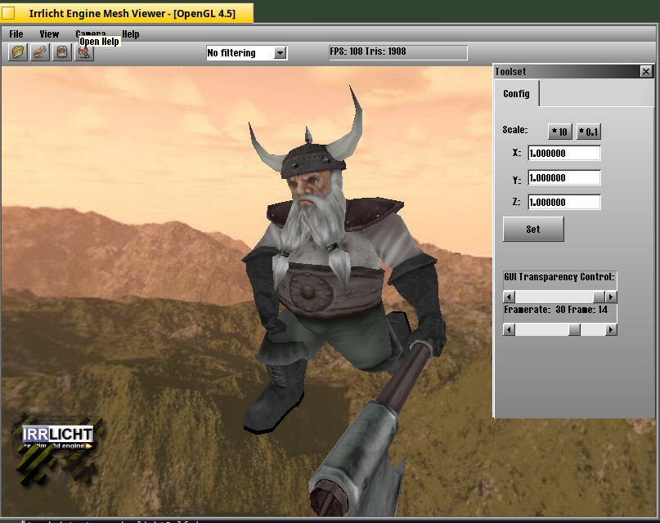Click the Z scale input field
This screenshot has height=523, width=660.
563,202
